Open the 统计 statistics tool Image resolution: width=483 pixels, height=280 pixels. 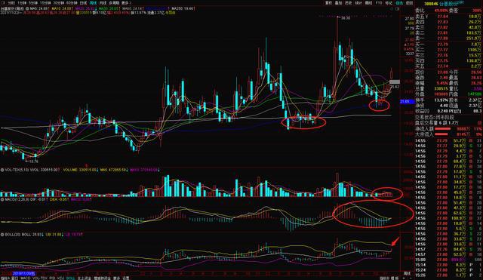(x=358, y=3)
